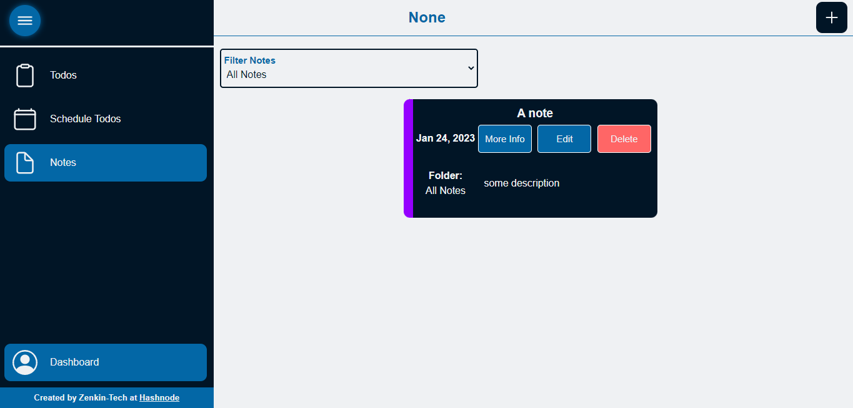Screen dimensions: 853x408
Task: Click the A note card title
Action: click(x=535, y=113)
